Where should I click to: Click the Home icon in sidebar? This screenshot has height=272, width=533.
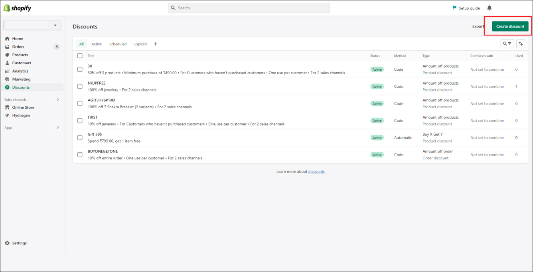pos(7,39)
